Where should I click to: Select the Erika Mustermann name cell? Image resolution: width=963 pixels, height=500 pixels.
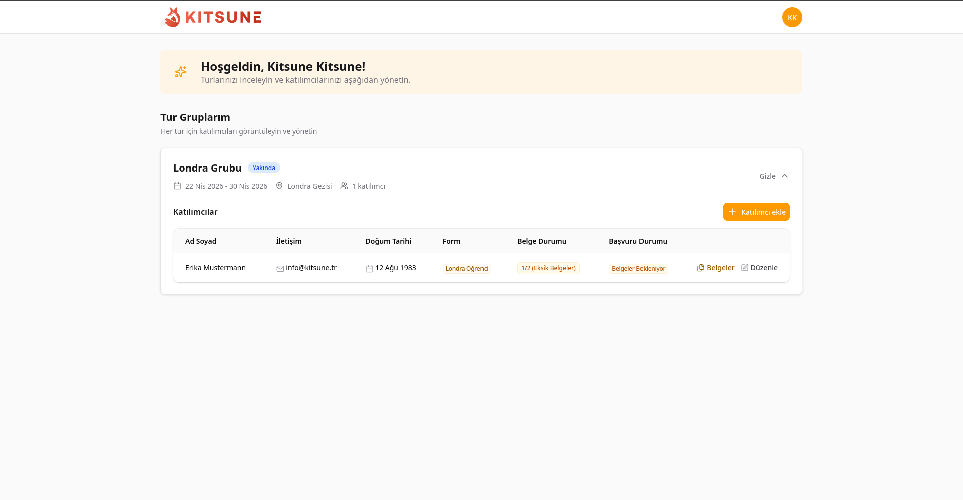pyautogui.click(x=215, y=268)
